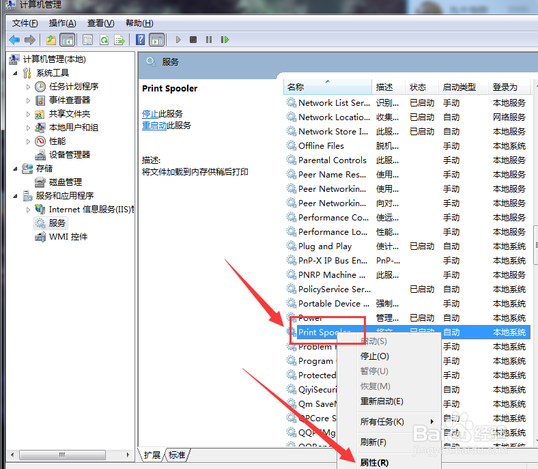The width and height of the screenshot is (538, 469).
Task: Switch to the 扩展 tab
Action: tap(152, 455)
